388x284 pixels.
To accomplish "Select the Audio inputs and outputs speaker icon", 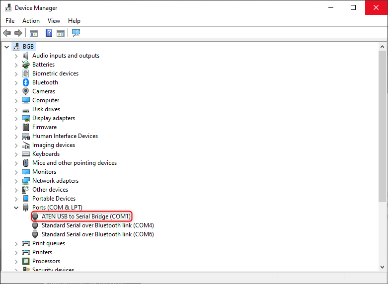I will click(x=26, y=56).
